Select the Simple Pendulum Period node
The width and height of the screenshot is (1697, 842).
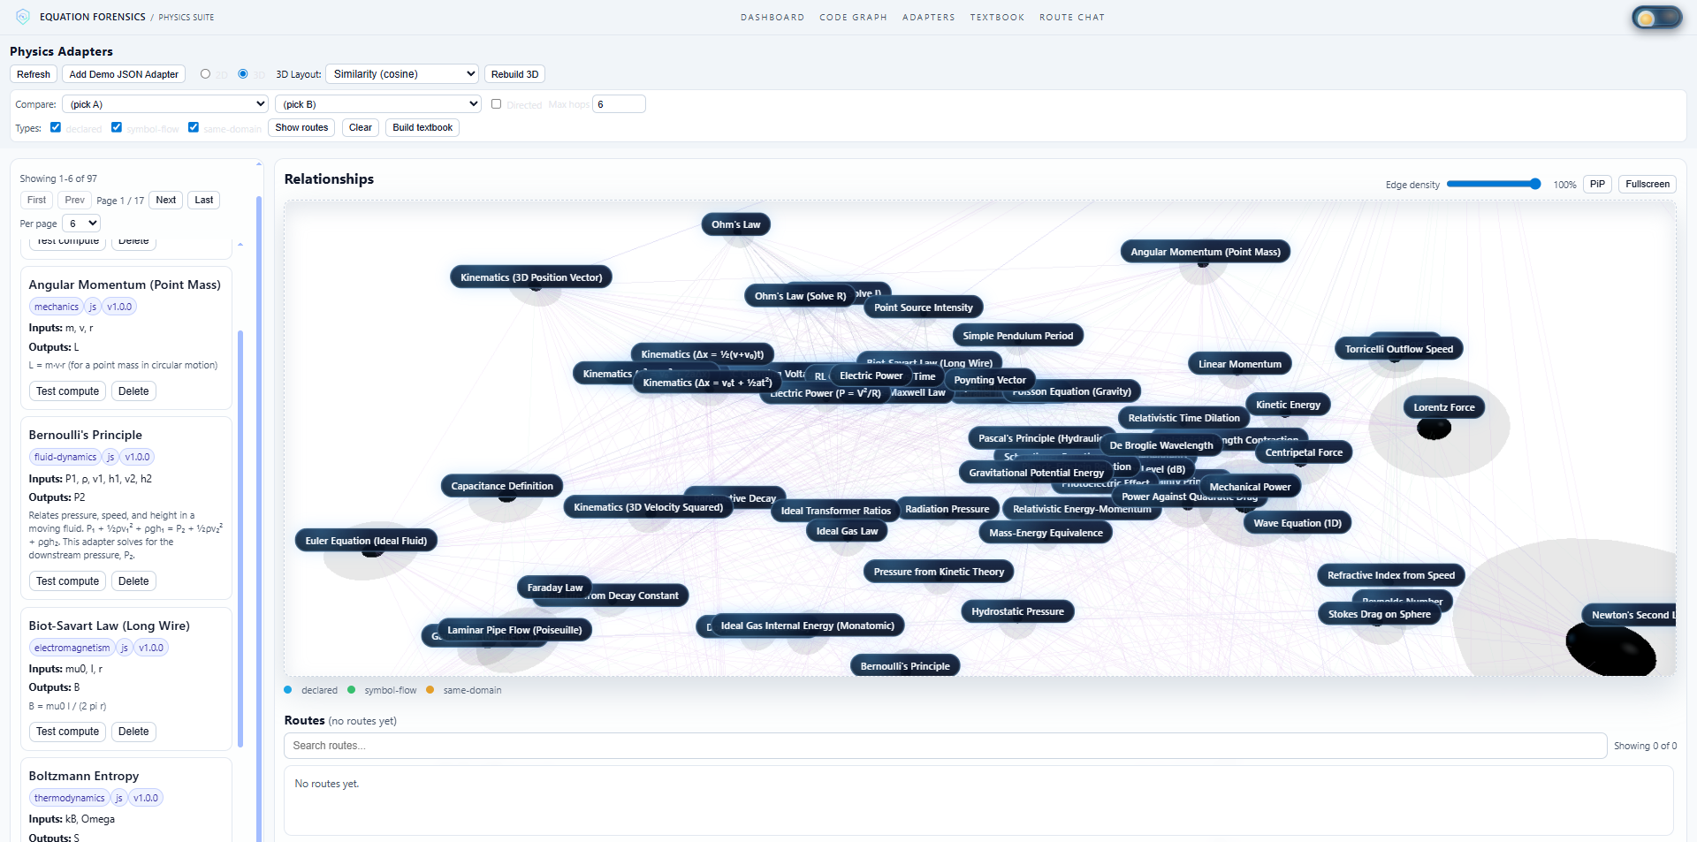pyautogui.click(x=1018, y=336)
